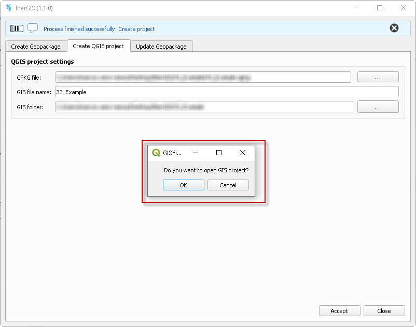This screenshot has width=416, height=327.
Task: Dismiss the success message bar
Action: [x=394, y=28]
